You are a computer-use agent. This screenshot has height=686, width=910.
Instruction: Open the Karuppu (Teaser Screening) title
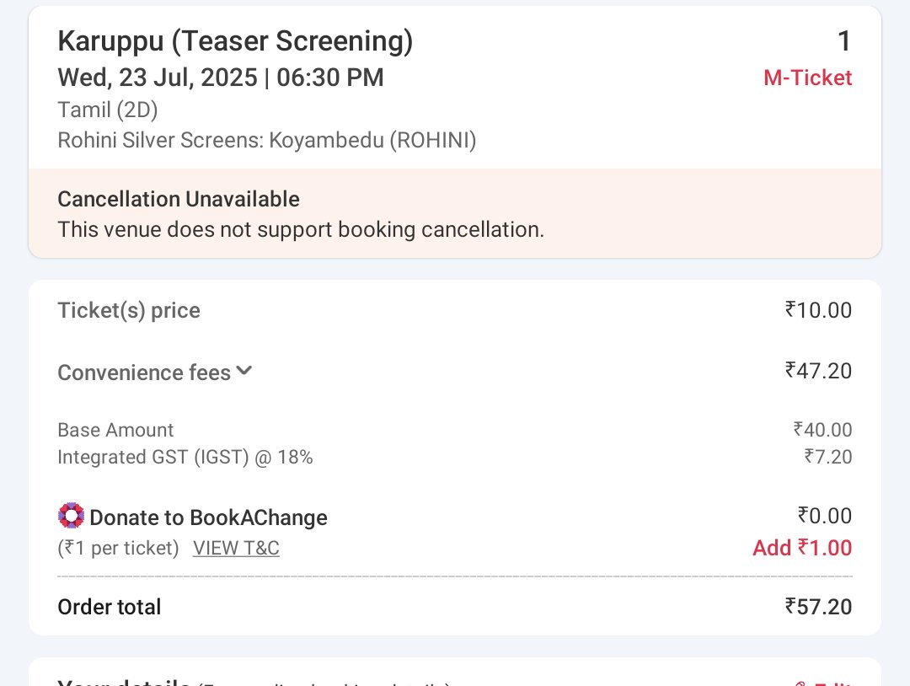tap(235, 41)
